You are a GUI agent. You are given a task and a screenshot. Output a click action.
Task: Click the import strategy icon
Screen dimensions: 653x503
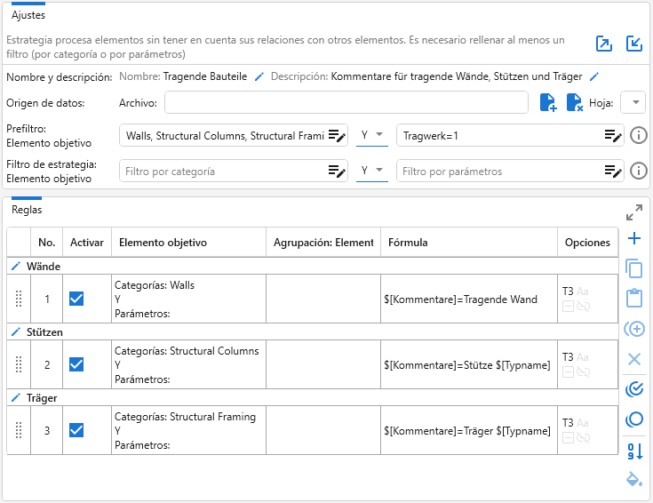pos(634,44)
